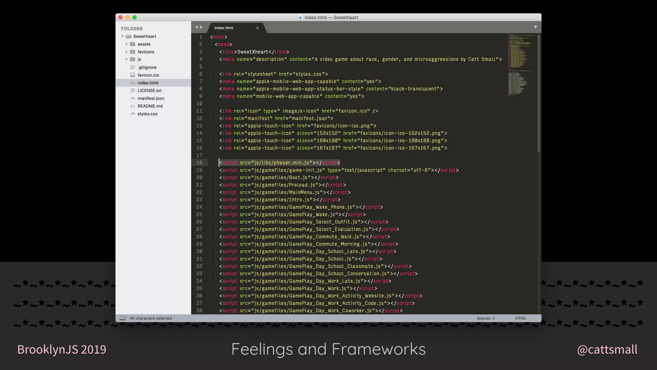Image resolution: width=657 pixels, height=370 pixels.
Task: Open LICENSE.txt from the sidebar
Action: pyautogui.click(x=149, y=91)
